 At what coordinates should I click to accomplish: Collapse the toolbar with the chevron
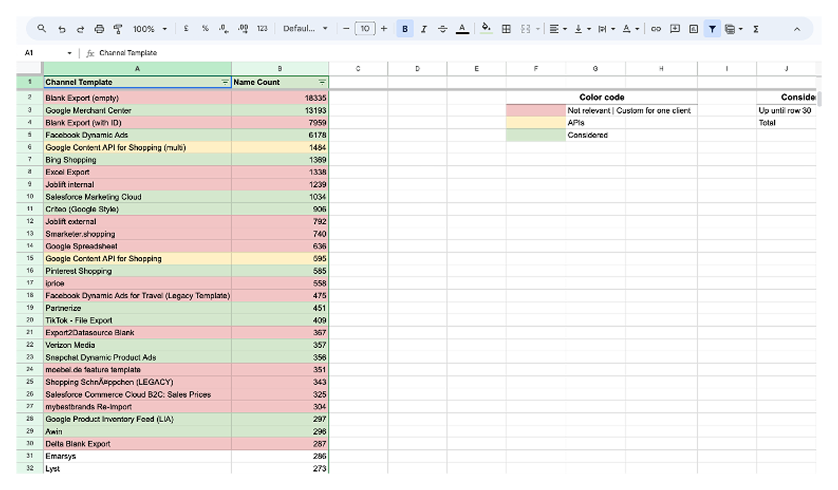(797, 29)
